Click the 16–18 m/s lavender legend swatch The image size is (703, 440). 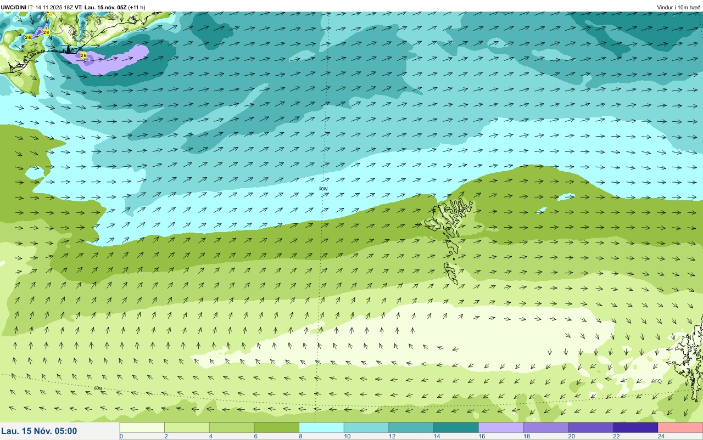[500, 427]
